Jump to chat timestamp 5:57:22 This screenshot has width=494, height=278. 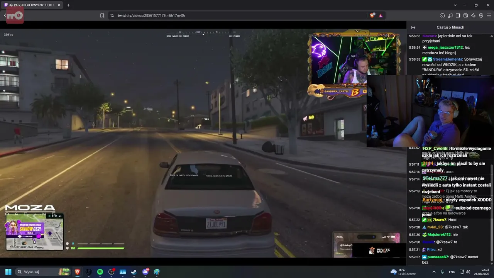click(414, 220)
